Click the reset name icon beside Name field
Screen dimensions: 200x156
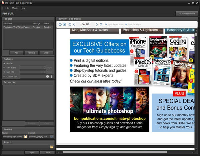25,136
